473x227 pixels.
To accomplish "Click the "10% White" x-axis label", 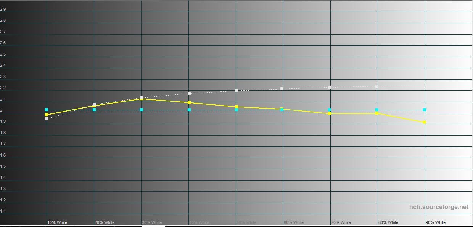I will pos(57,222).
